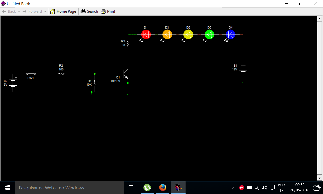
Task: Click POR PTB2 language indicator
Action: click(281, 188)
